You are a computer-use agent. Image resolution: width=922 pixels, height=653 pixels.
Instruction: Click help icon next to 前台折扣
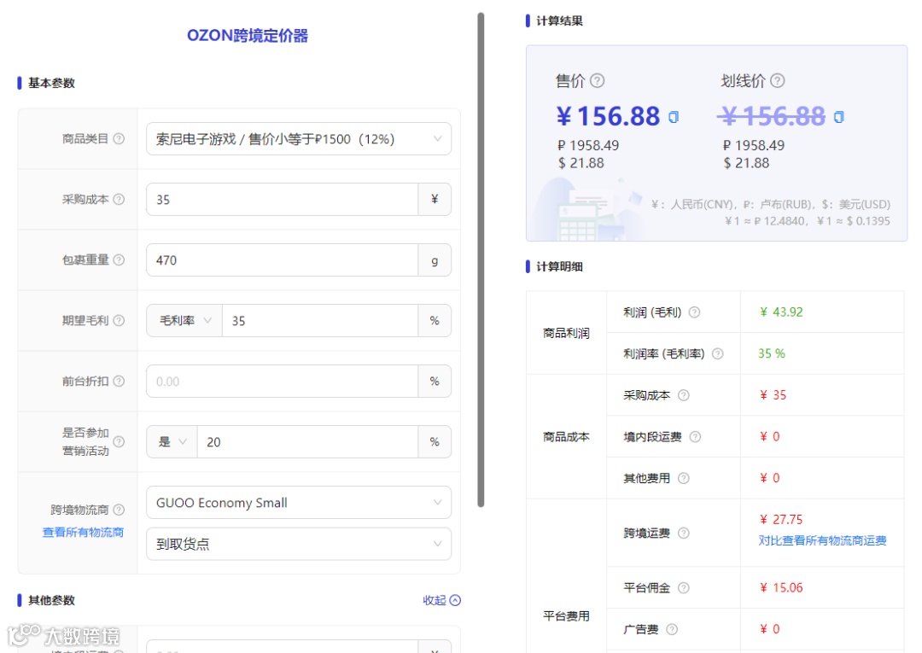click(x=119, y=381)
